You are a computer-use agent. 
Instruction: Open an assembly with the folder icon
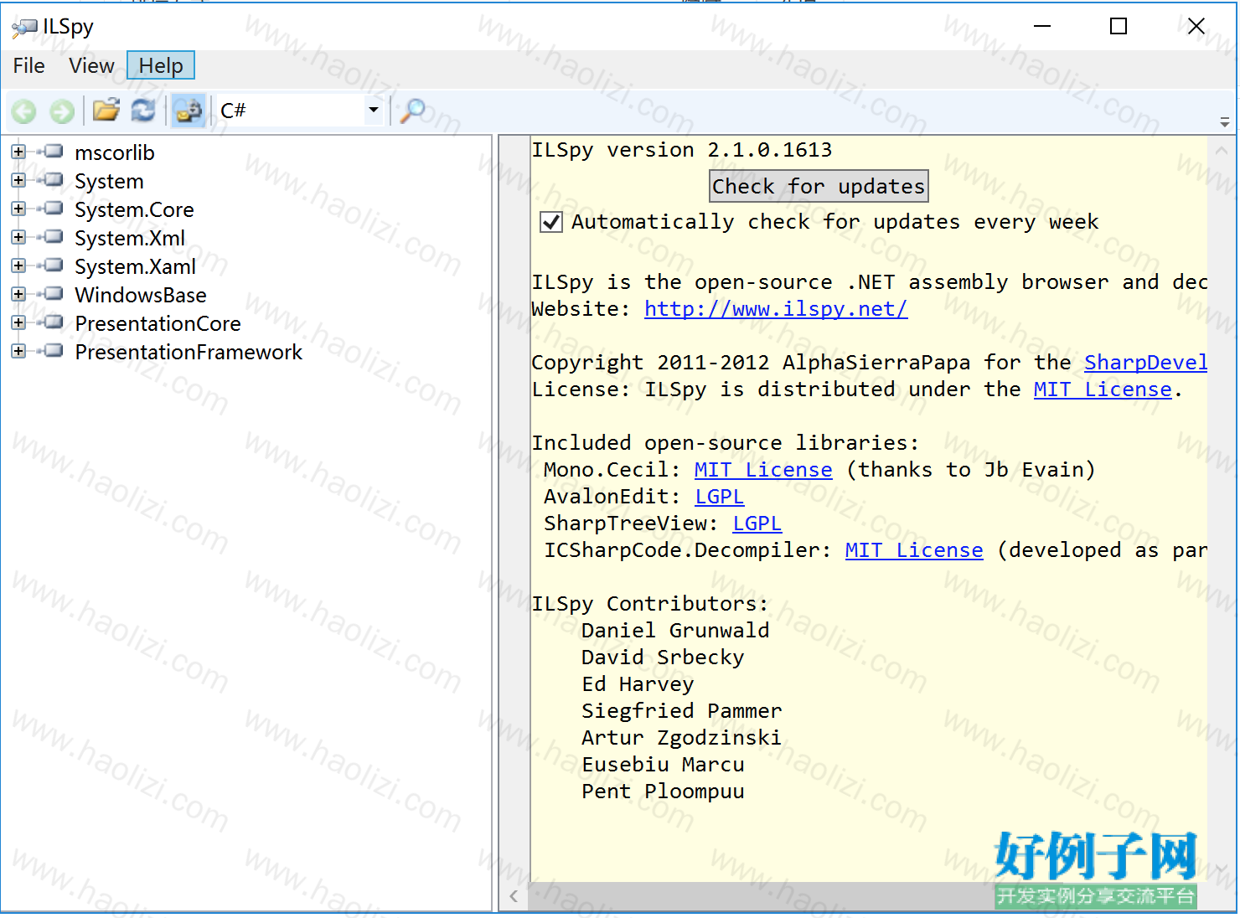tap(106, 110)
